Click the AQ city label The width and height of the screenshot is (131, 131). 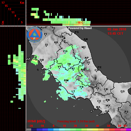tap(83, 70)
